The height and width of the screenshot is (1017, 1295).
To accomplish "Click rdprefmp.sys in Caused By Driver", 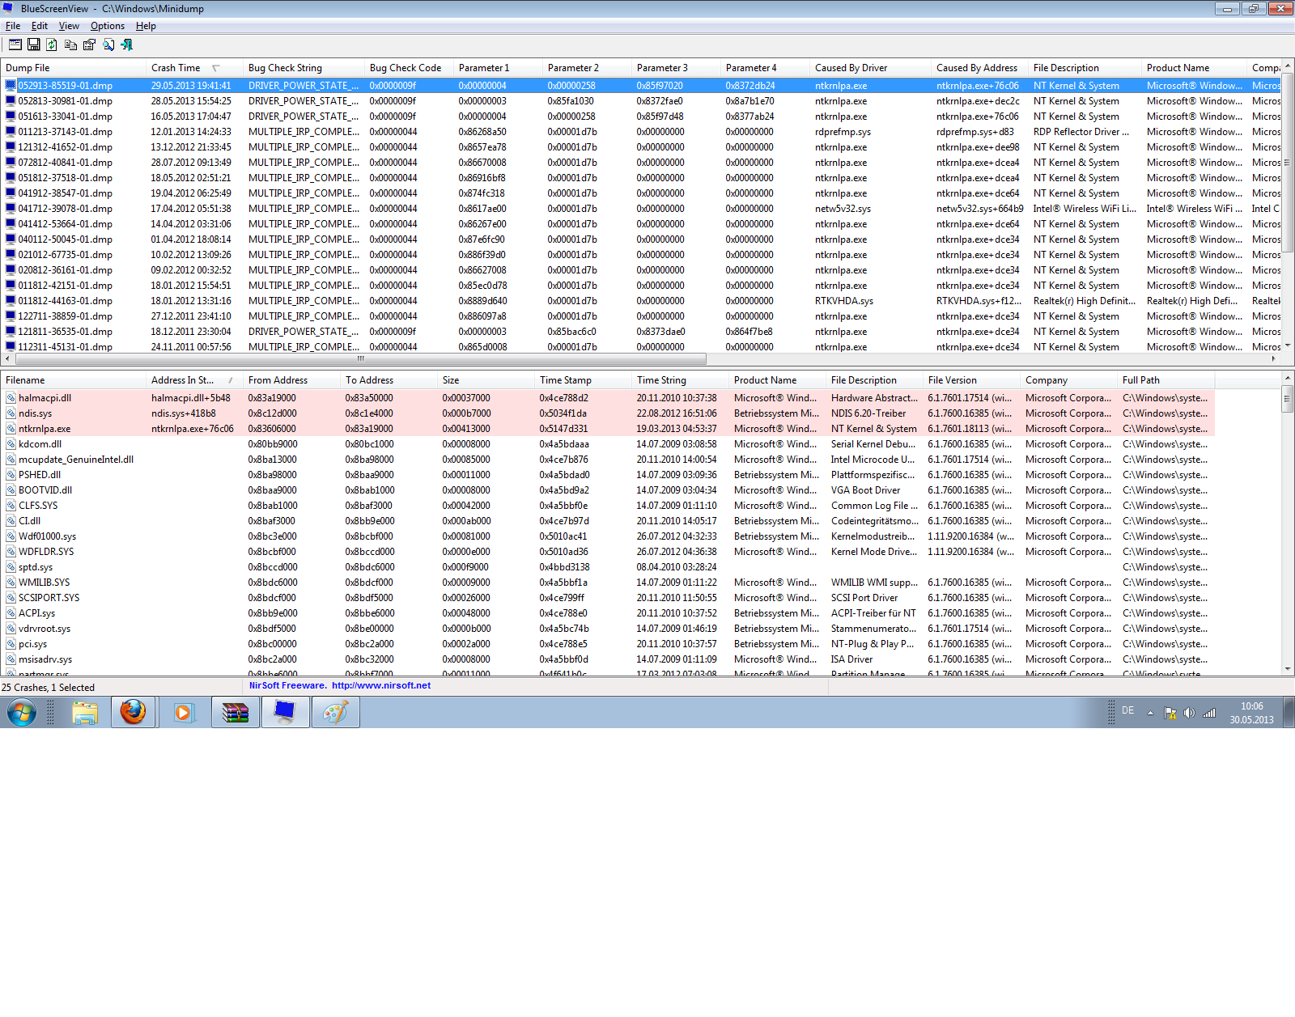I will tap(843, 132).
